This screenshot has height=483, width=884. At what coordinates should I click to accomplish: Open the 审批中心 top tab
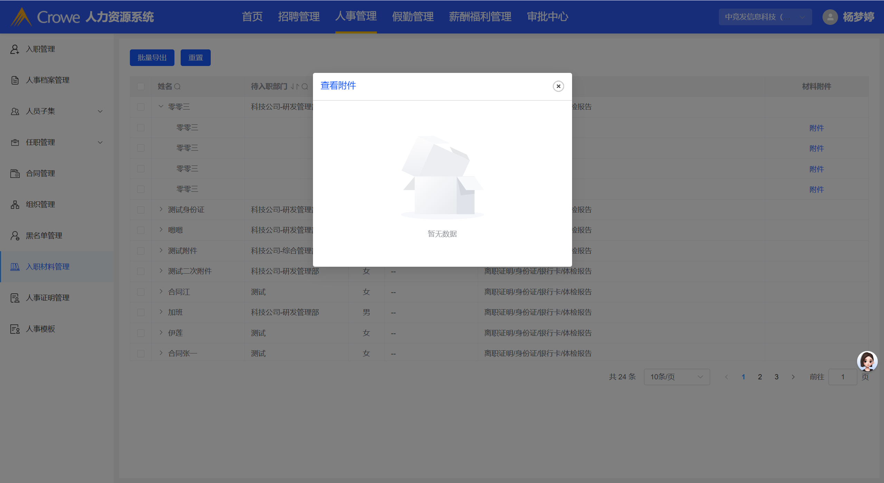click(547, 17)
